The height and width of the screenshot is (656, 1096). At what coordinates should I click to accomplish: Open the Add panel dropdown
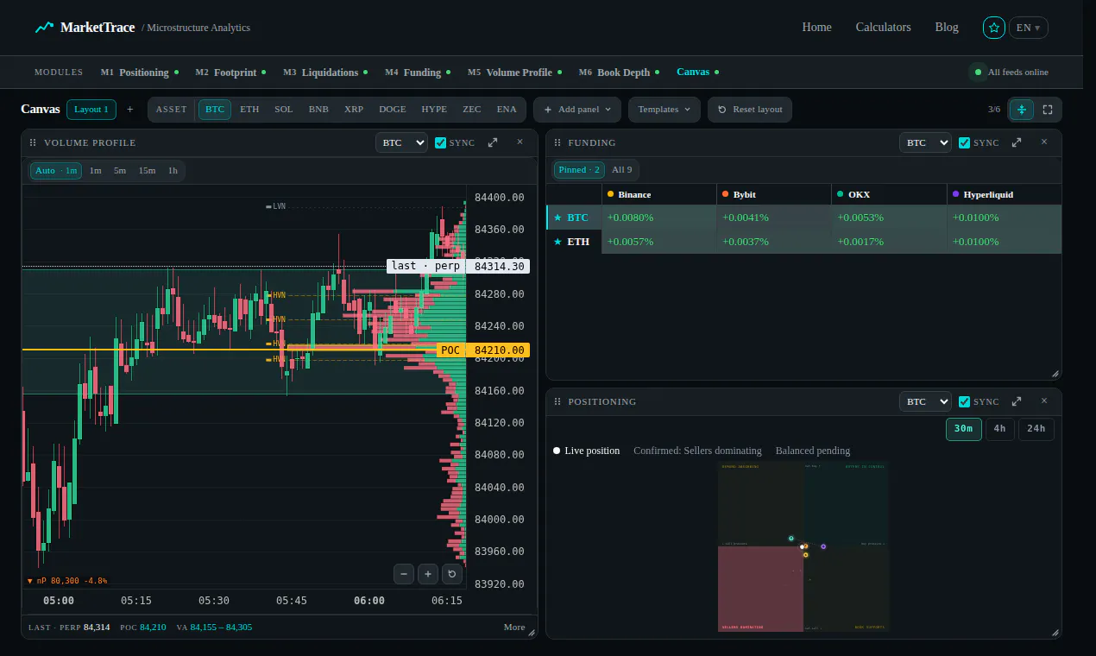pyautogui.click(x=577, y=110)
